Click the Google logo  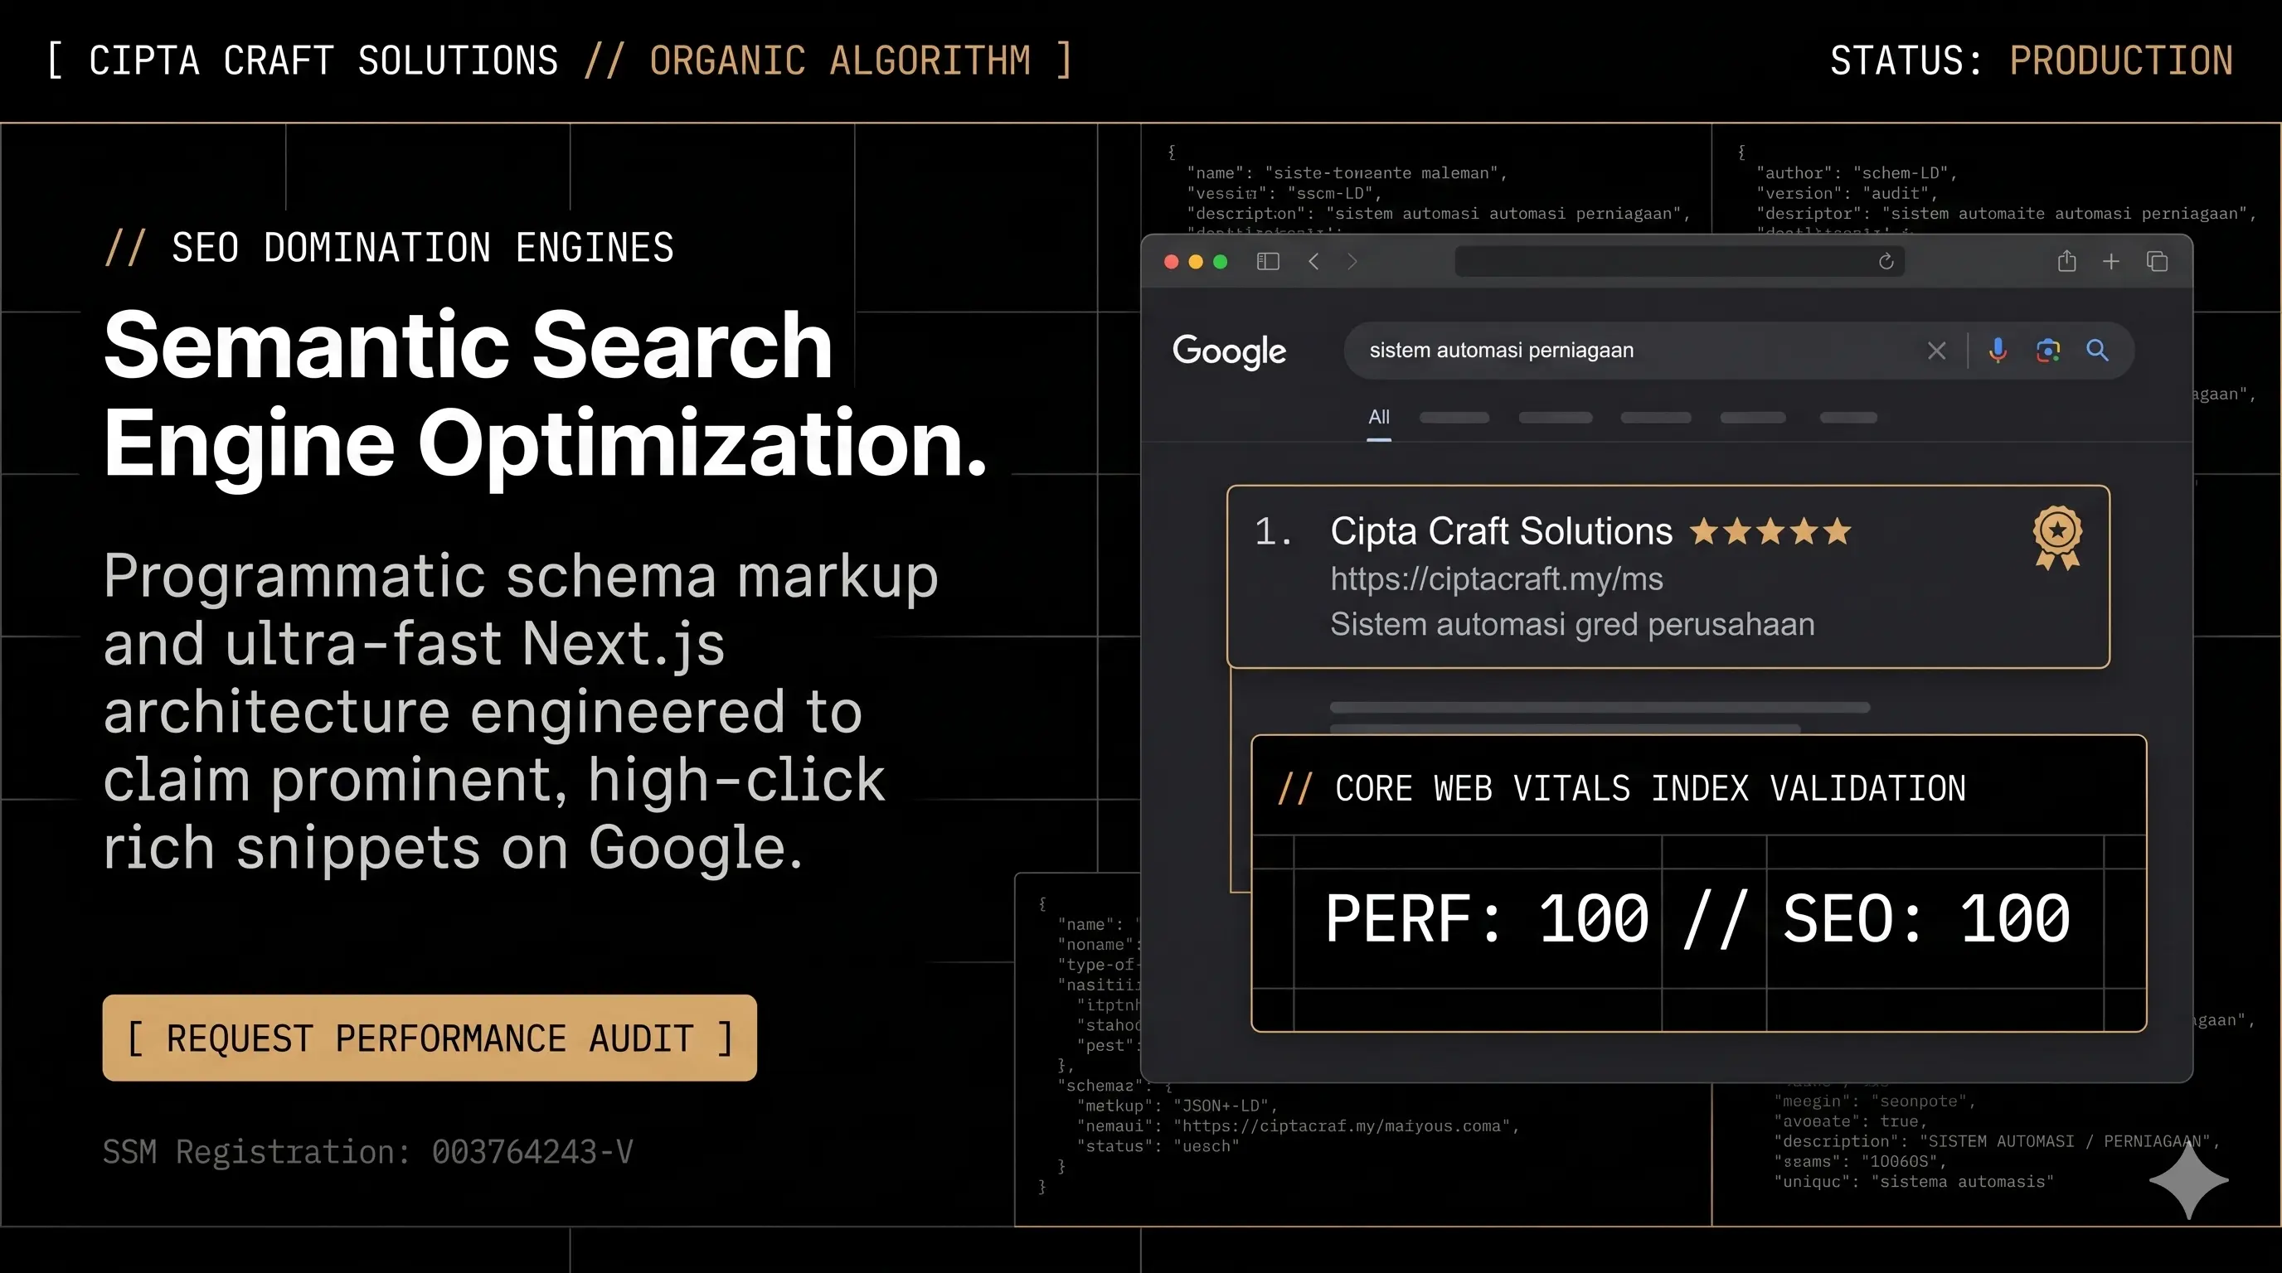click(x=1229, y=351)
